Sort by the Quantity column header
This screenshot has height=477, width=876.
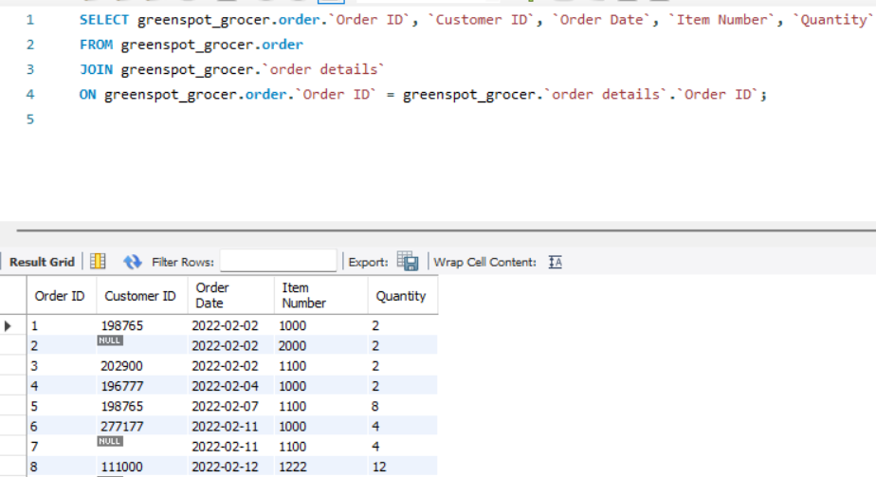(401, 296)
